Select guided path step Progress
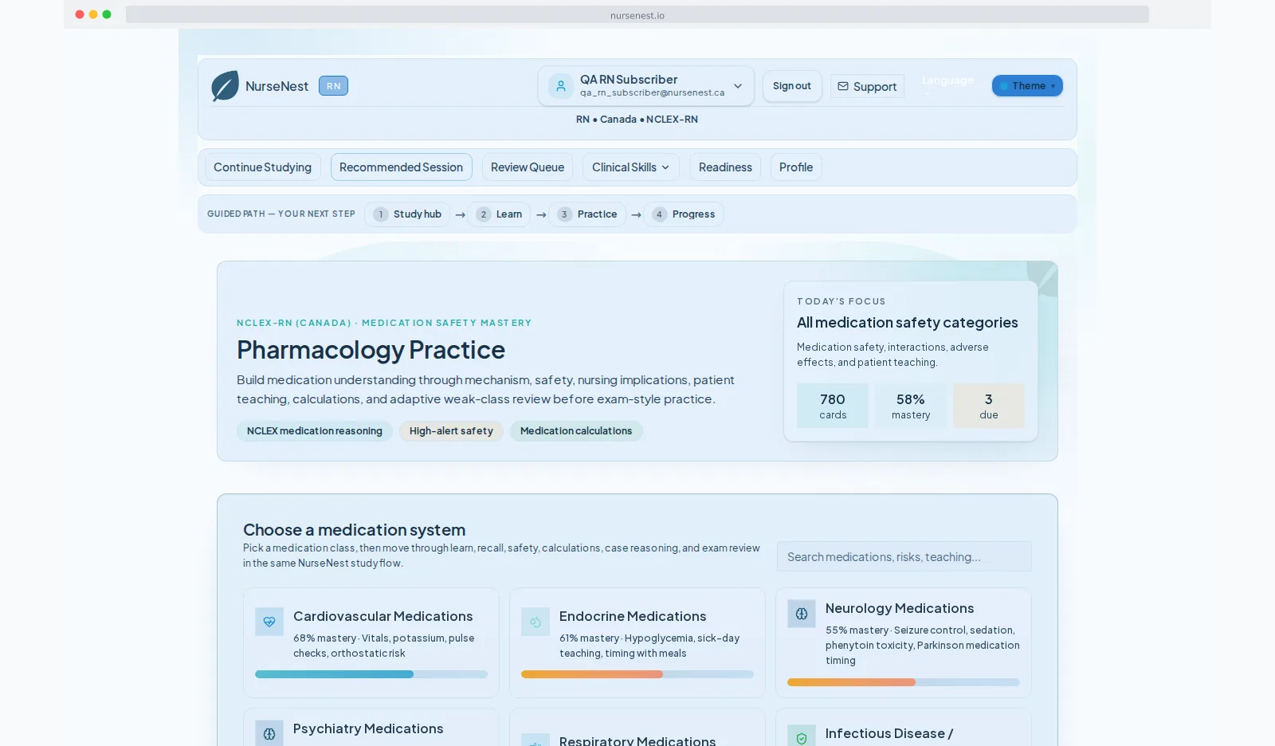 [x=684, y=214]
